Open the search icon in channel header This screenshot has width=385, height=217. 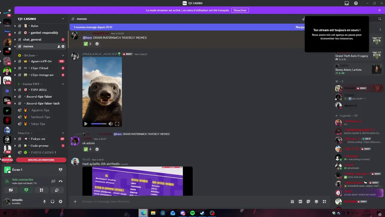tap(380, 19)
